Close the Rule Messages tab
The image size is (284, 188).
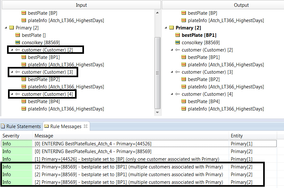(86, 126)
